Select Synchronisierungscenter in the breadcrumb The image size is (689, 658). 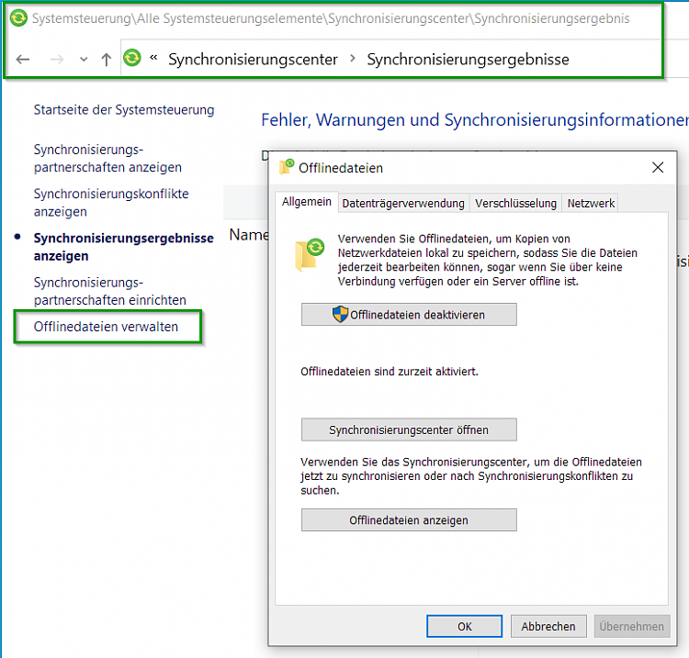254,60
